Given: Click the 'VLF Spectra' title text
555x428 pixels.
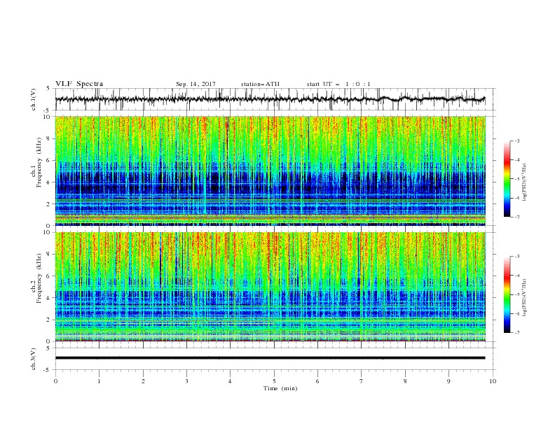Looking at the screenshot, I should point(79,84).
